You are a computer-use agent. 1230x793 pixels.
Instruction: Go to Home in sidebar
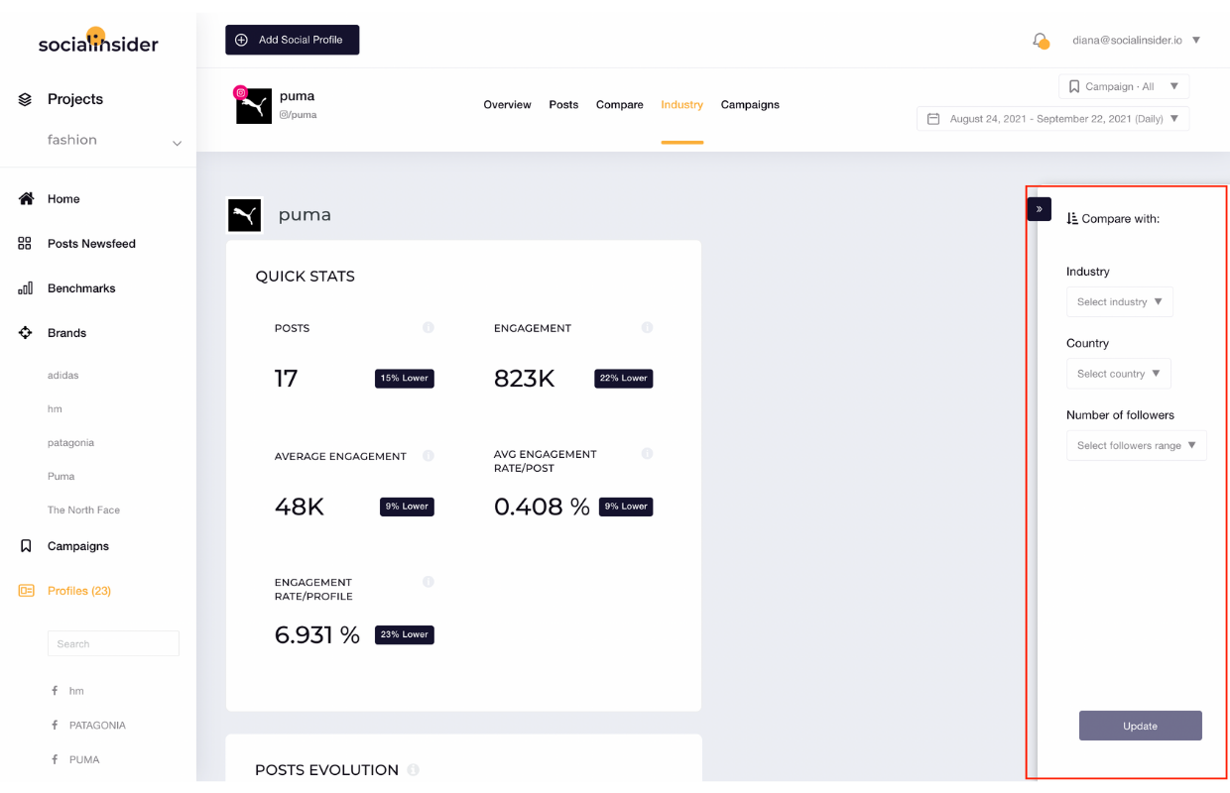[63, 199]
